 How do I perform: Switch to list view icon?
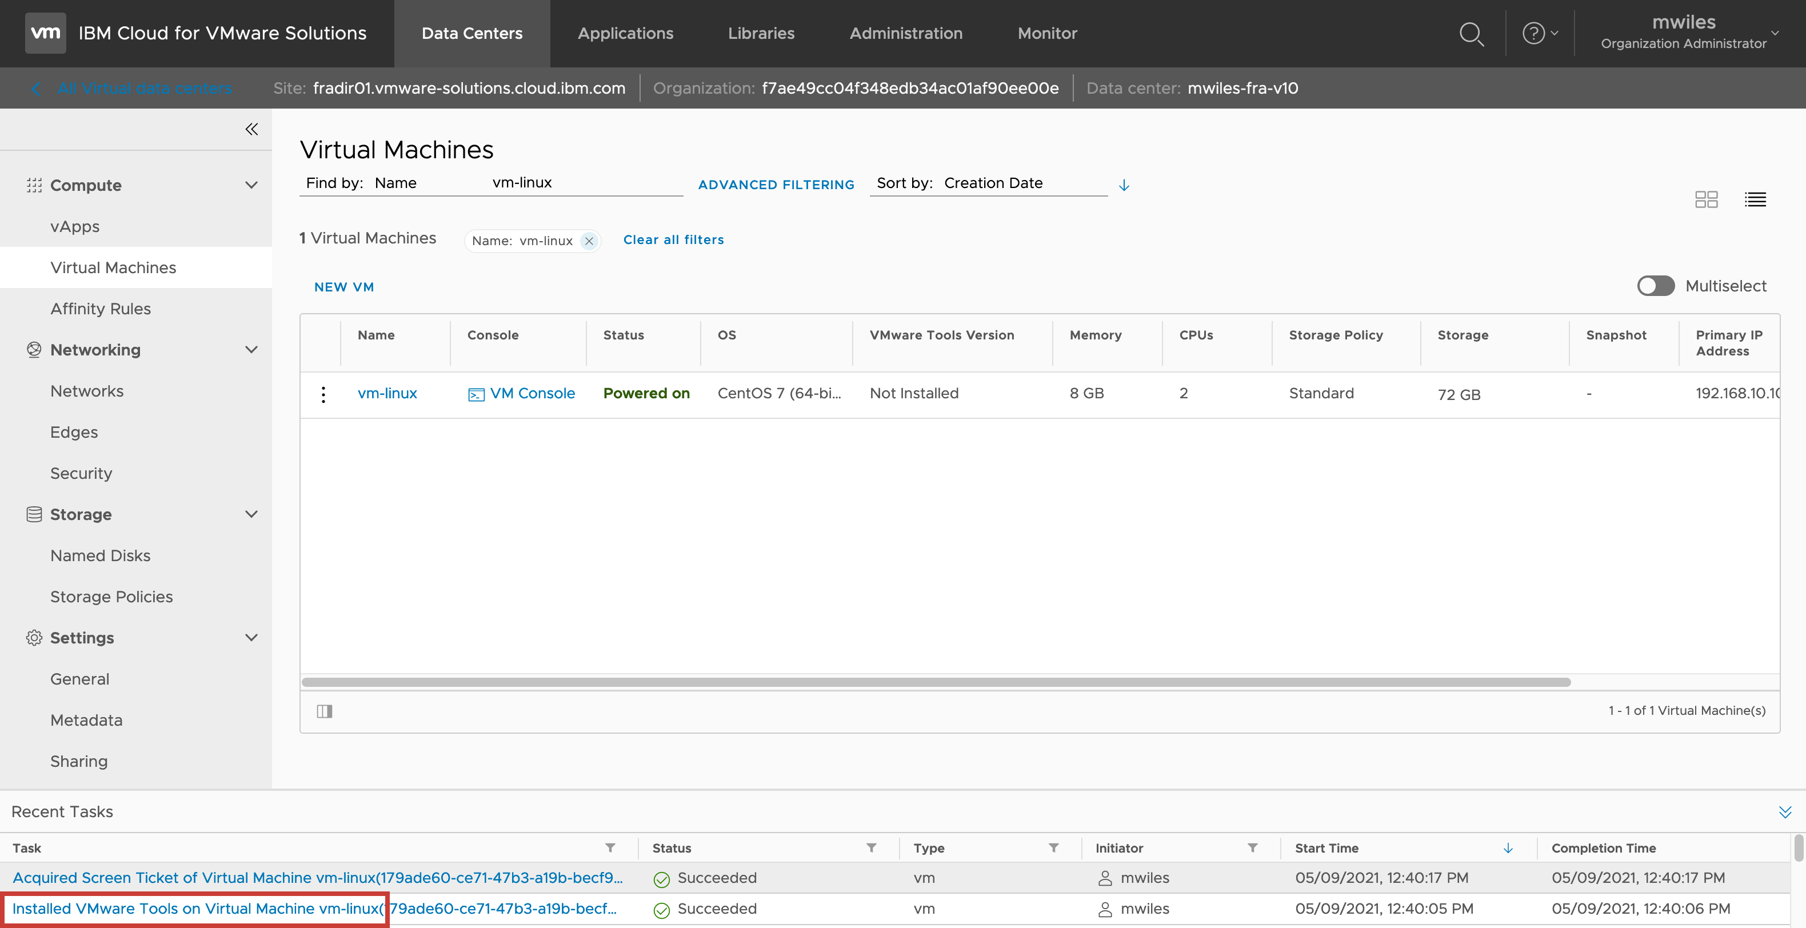(x=1755, y=200)
